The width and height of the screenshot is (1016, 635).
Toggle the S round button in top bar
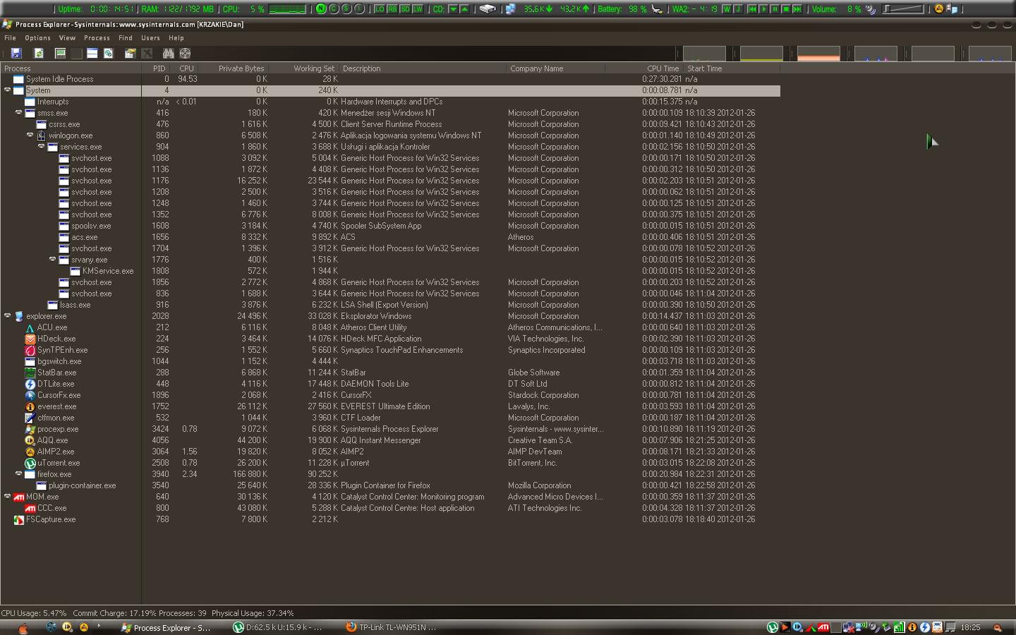(346, 9)
